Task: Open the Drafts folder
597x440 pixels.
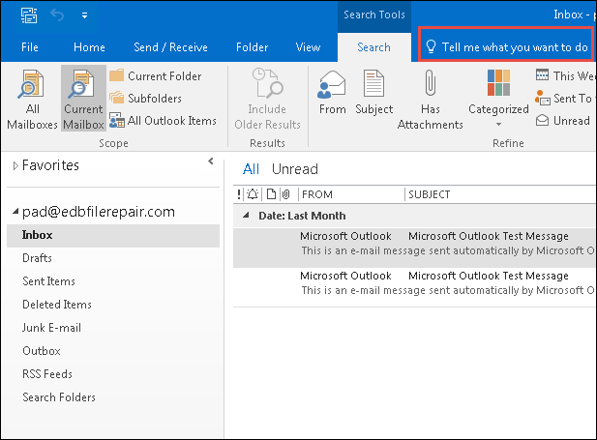Action: pos(38,258)
